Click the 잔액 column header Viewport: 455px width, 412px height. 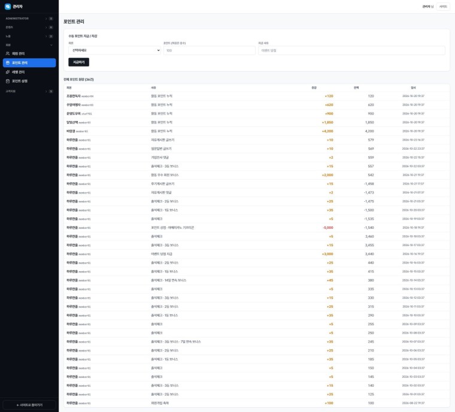coord(356,87)
